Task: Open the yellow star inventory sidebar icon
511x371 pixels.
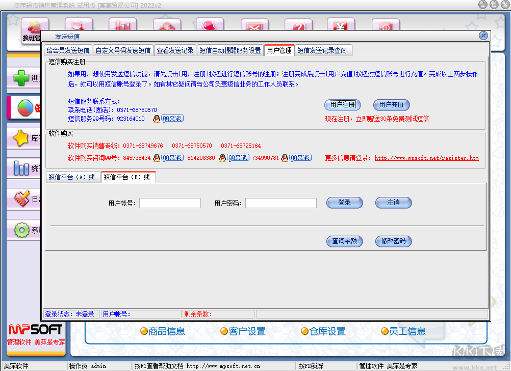Action: pos(21,138)
